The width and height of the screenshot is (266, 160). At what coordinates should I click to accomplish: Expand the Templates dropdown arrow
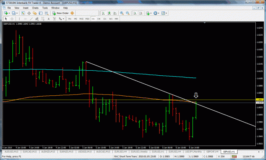point(166,13)
